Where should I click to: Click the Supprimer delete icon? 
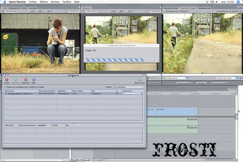click(x=26, y=80)
